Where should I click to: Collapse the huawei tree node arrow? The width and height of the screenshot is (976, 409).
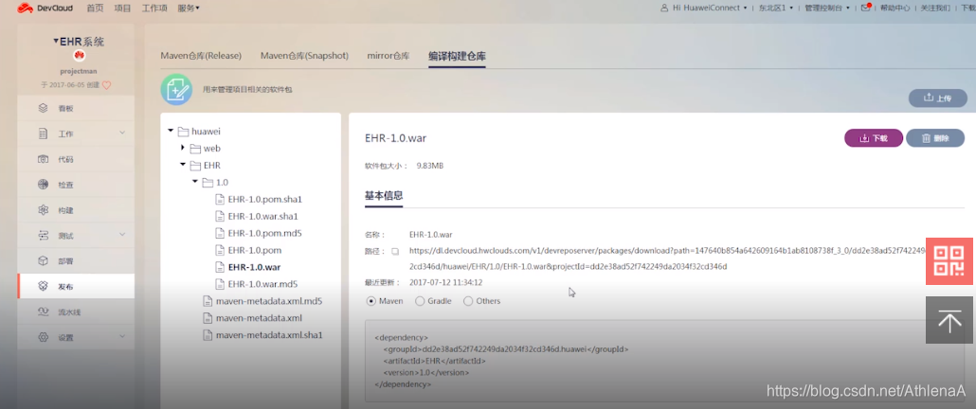click(x=171, y=131)
